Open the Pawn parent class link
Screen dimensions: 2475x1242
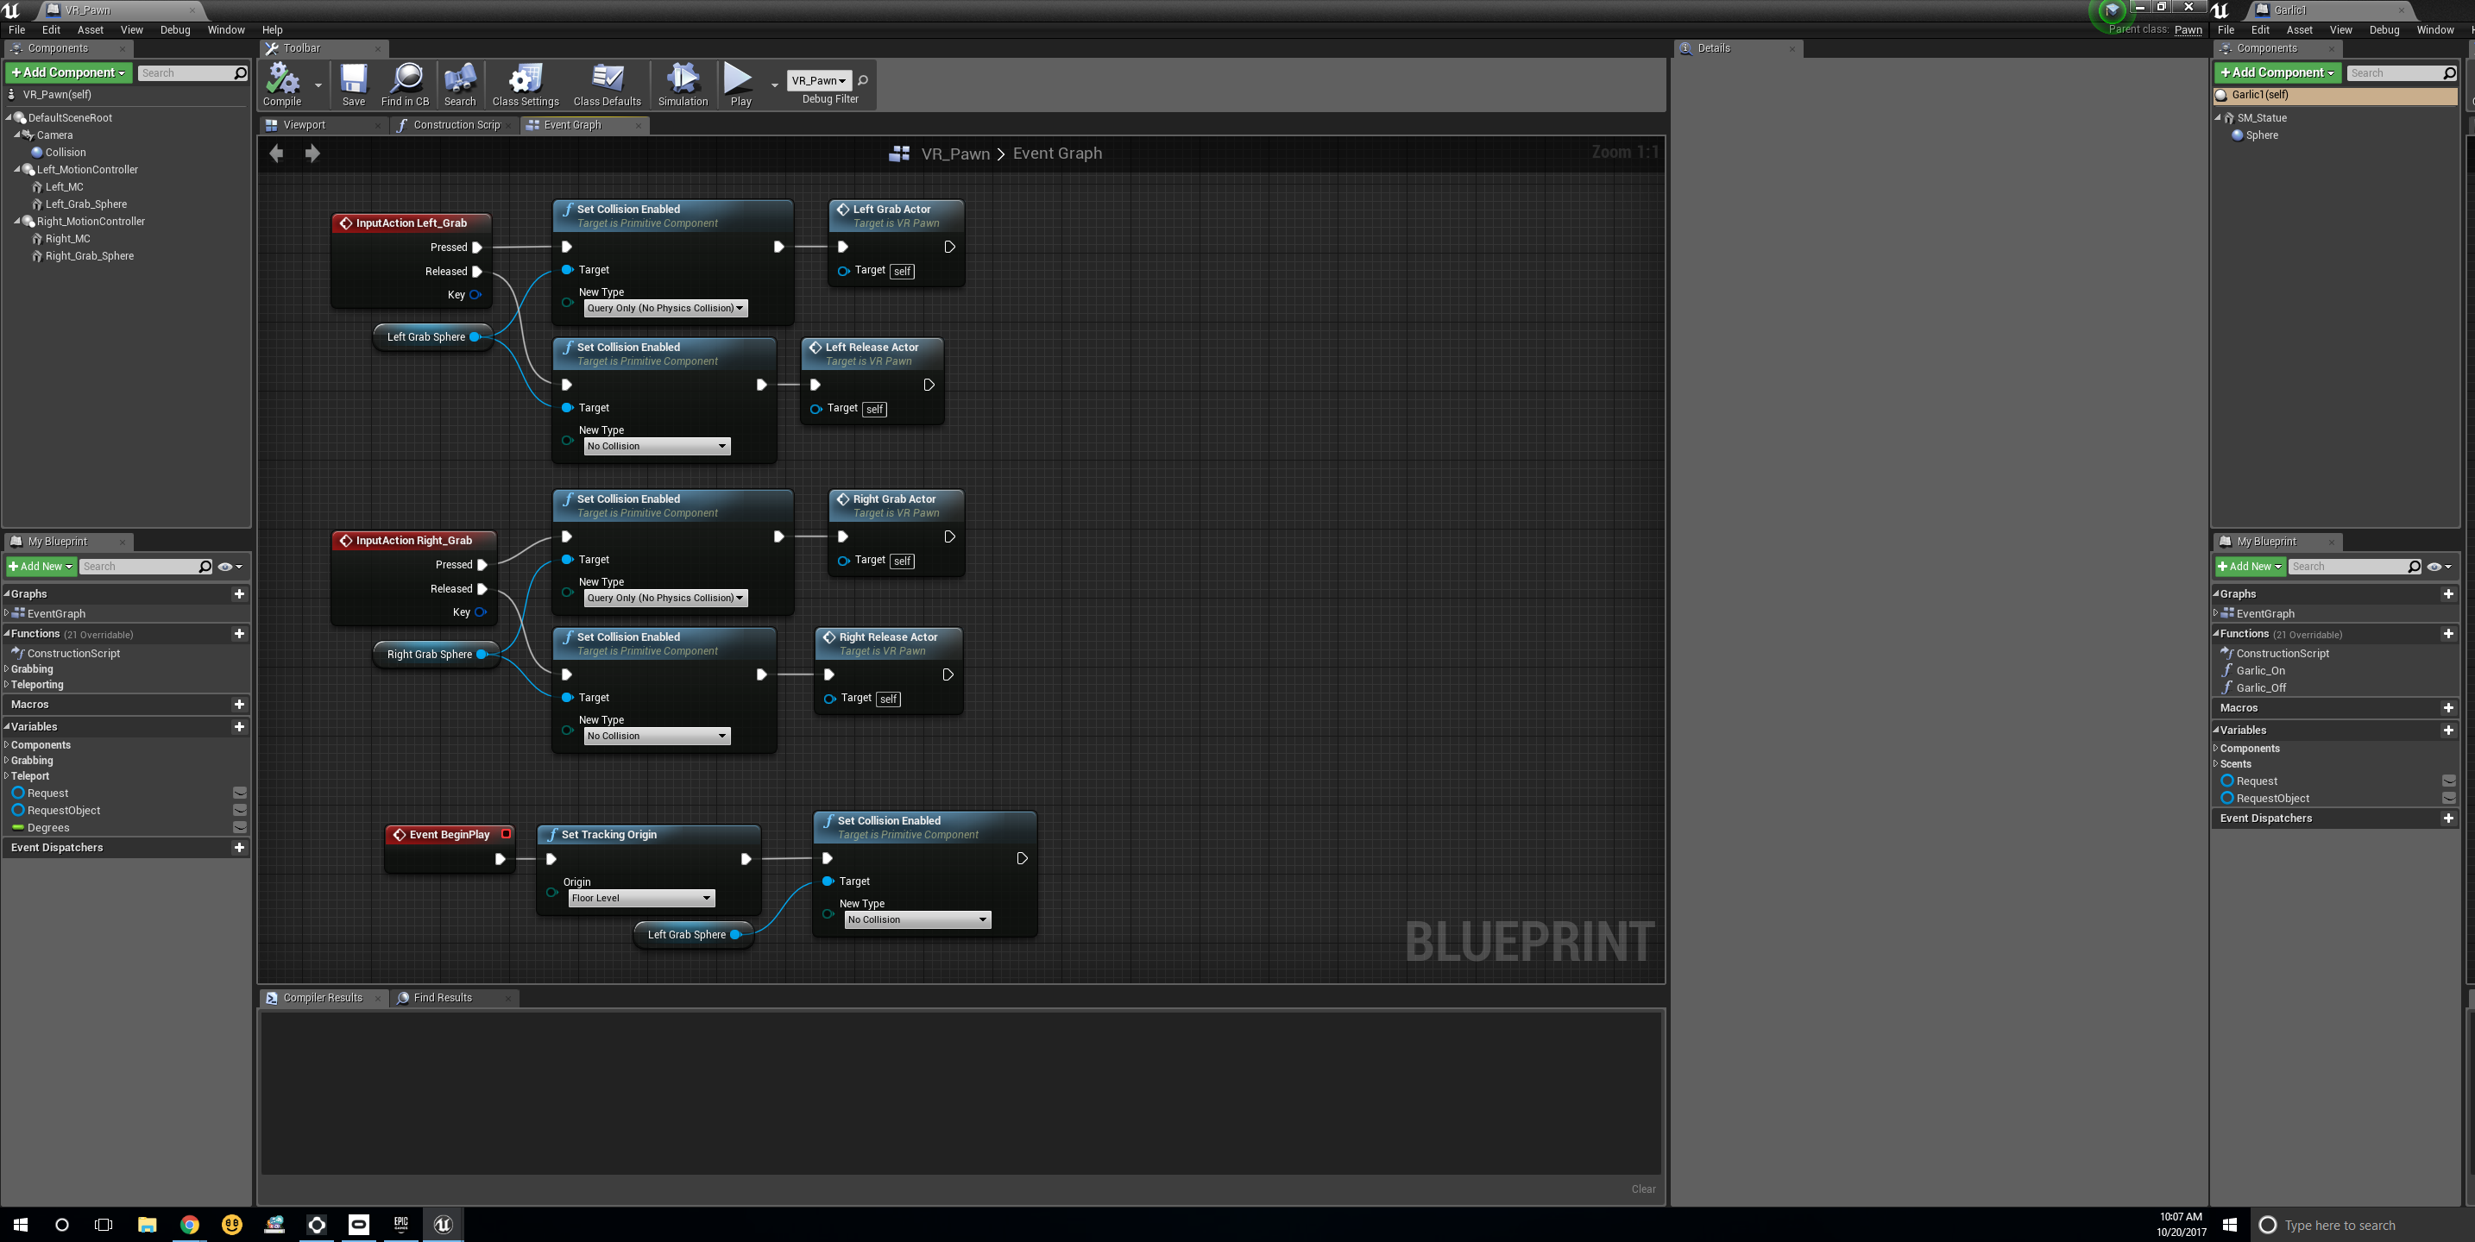2188,30
